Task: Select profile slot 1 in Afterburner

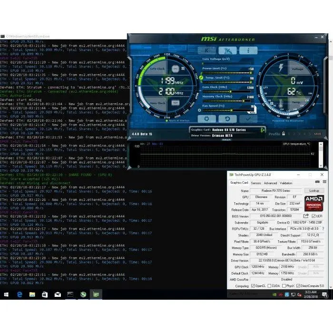Action: tap(289, 134)
